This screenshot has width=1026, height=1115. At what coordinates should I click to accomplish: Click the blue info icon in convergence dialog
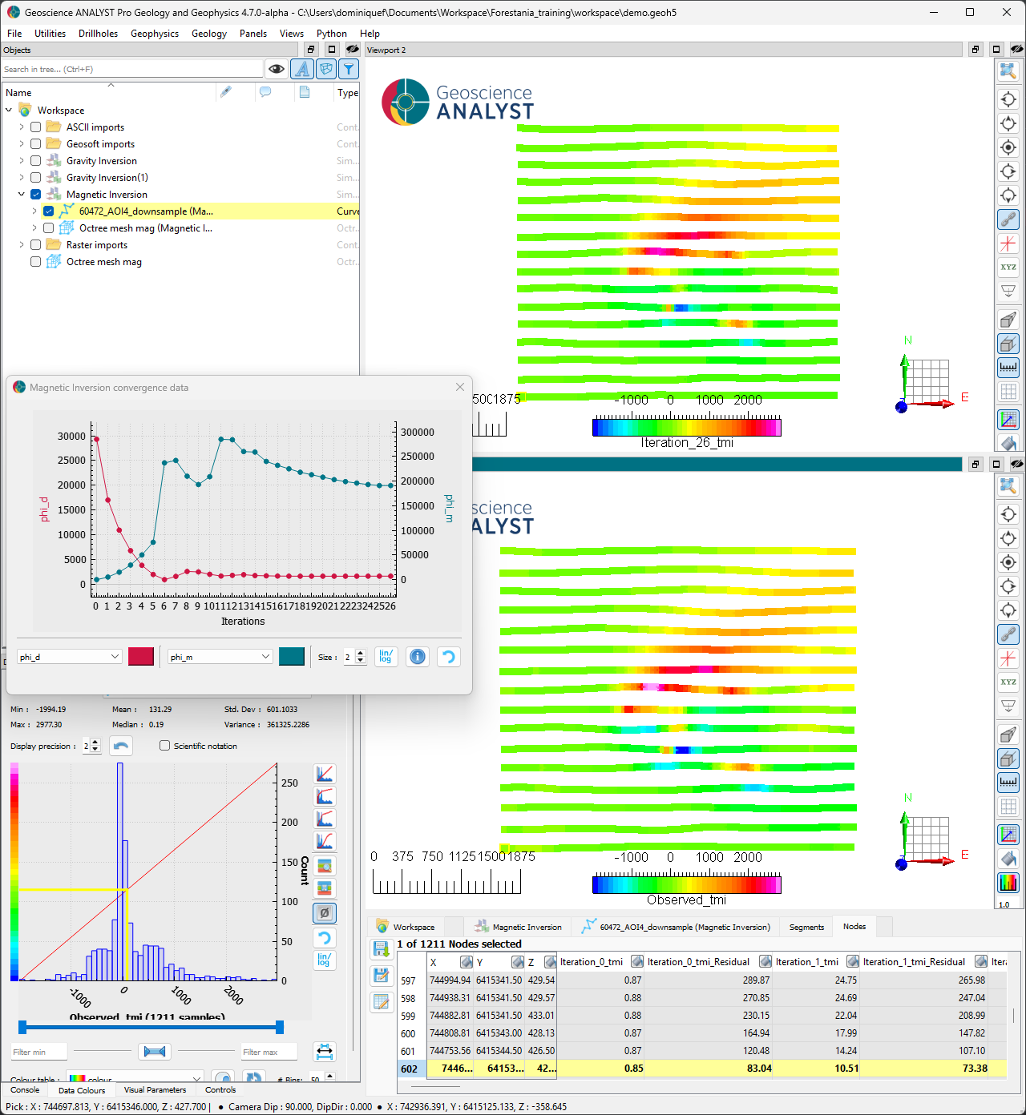click(x=418, y=657)
